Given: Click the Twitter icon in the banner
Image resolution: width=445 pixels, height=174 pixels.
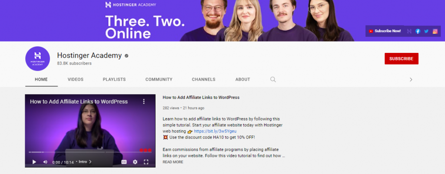Looking at the screenshot, I should (x=426, y=31).
